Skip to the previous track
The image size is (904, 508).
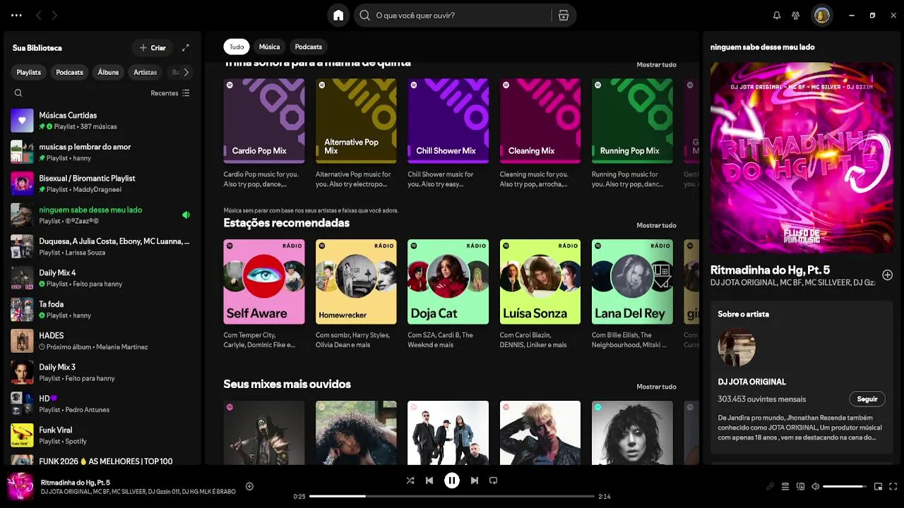429,480
